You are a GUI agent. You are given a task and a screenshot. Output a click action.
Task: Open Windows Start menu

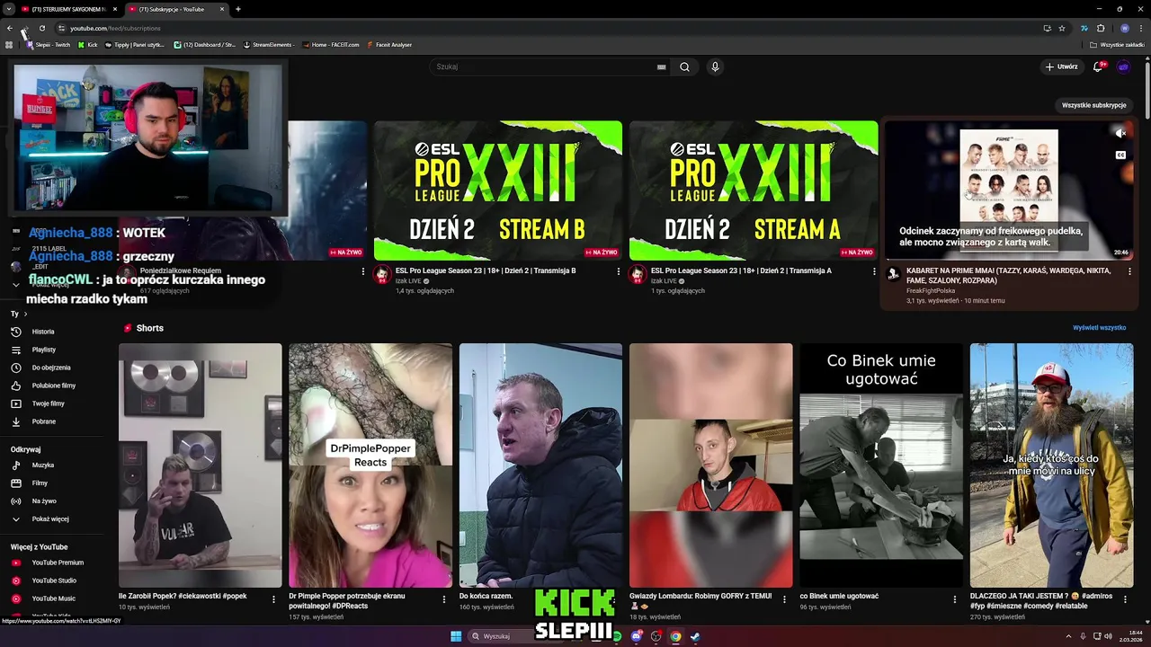(456, 636)
